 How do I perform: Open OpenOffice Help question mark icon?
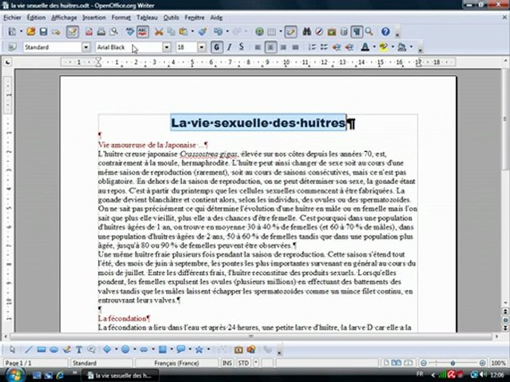click(386, 31)
